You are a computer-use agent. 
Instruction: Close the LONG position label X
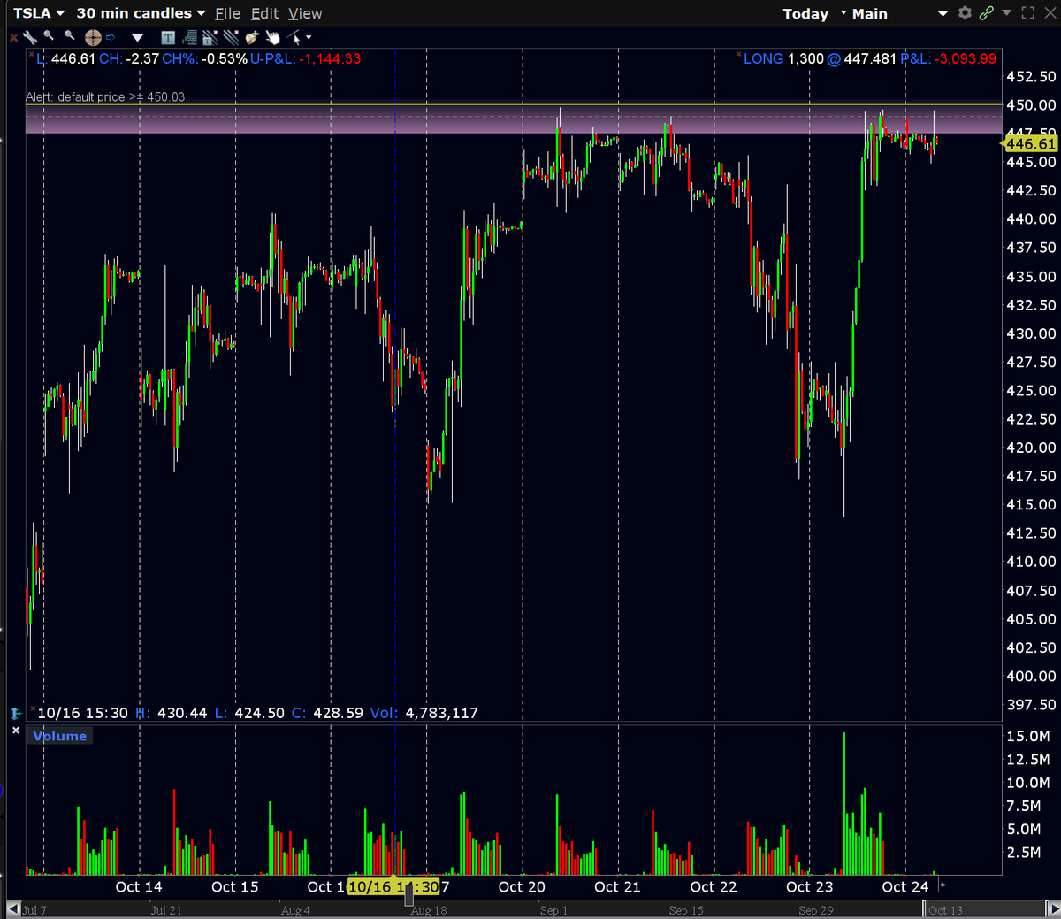click(738, 55)
